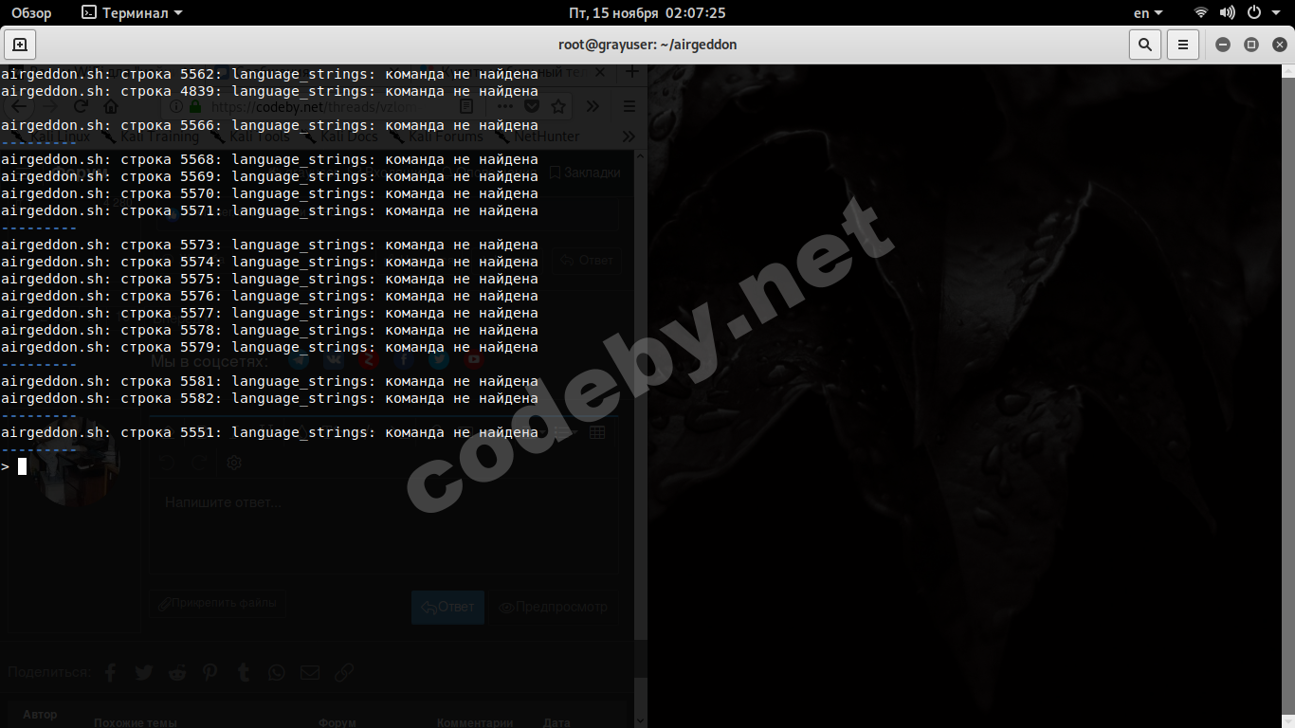The image size is (1295, 728).
Task: Click browser scrollbar down arrow at bottom
Action: 640,720
